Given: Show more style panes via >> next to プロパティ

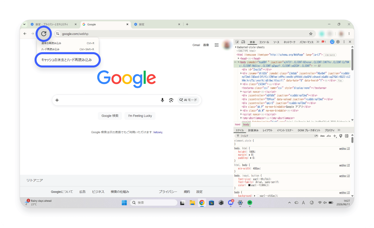Looking at the screenshot, I should click(339, 130).
